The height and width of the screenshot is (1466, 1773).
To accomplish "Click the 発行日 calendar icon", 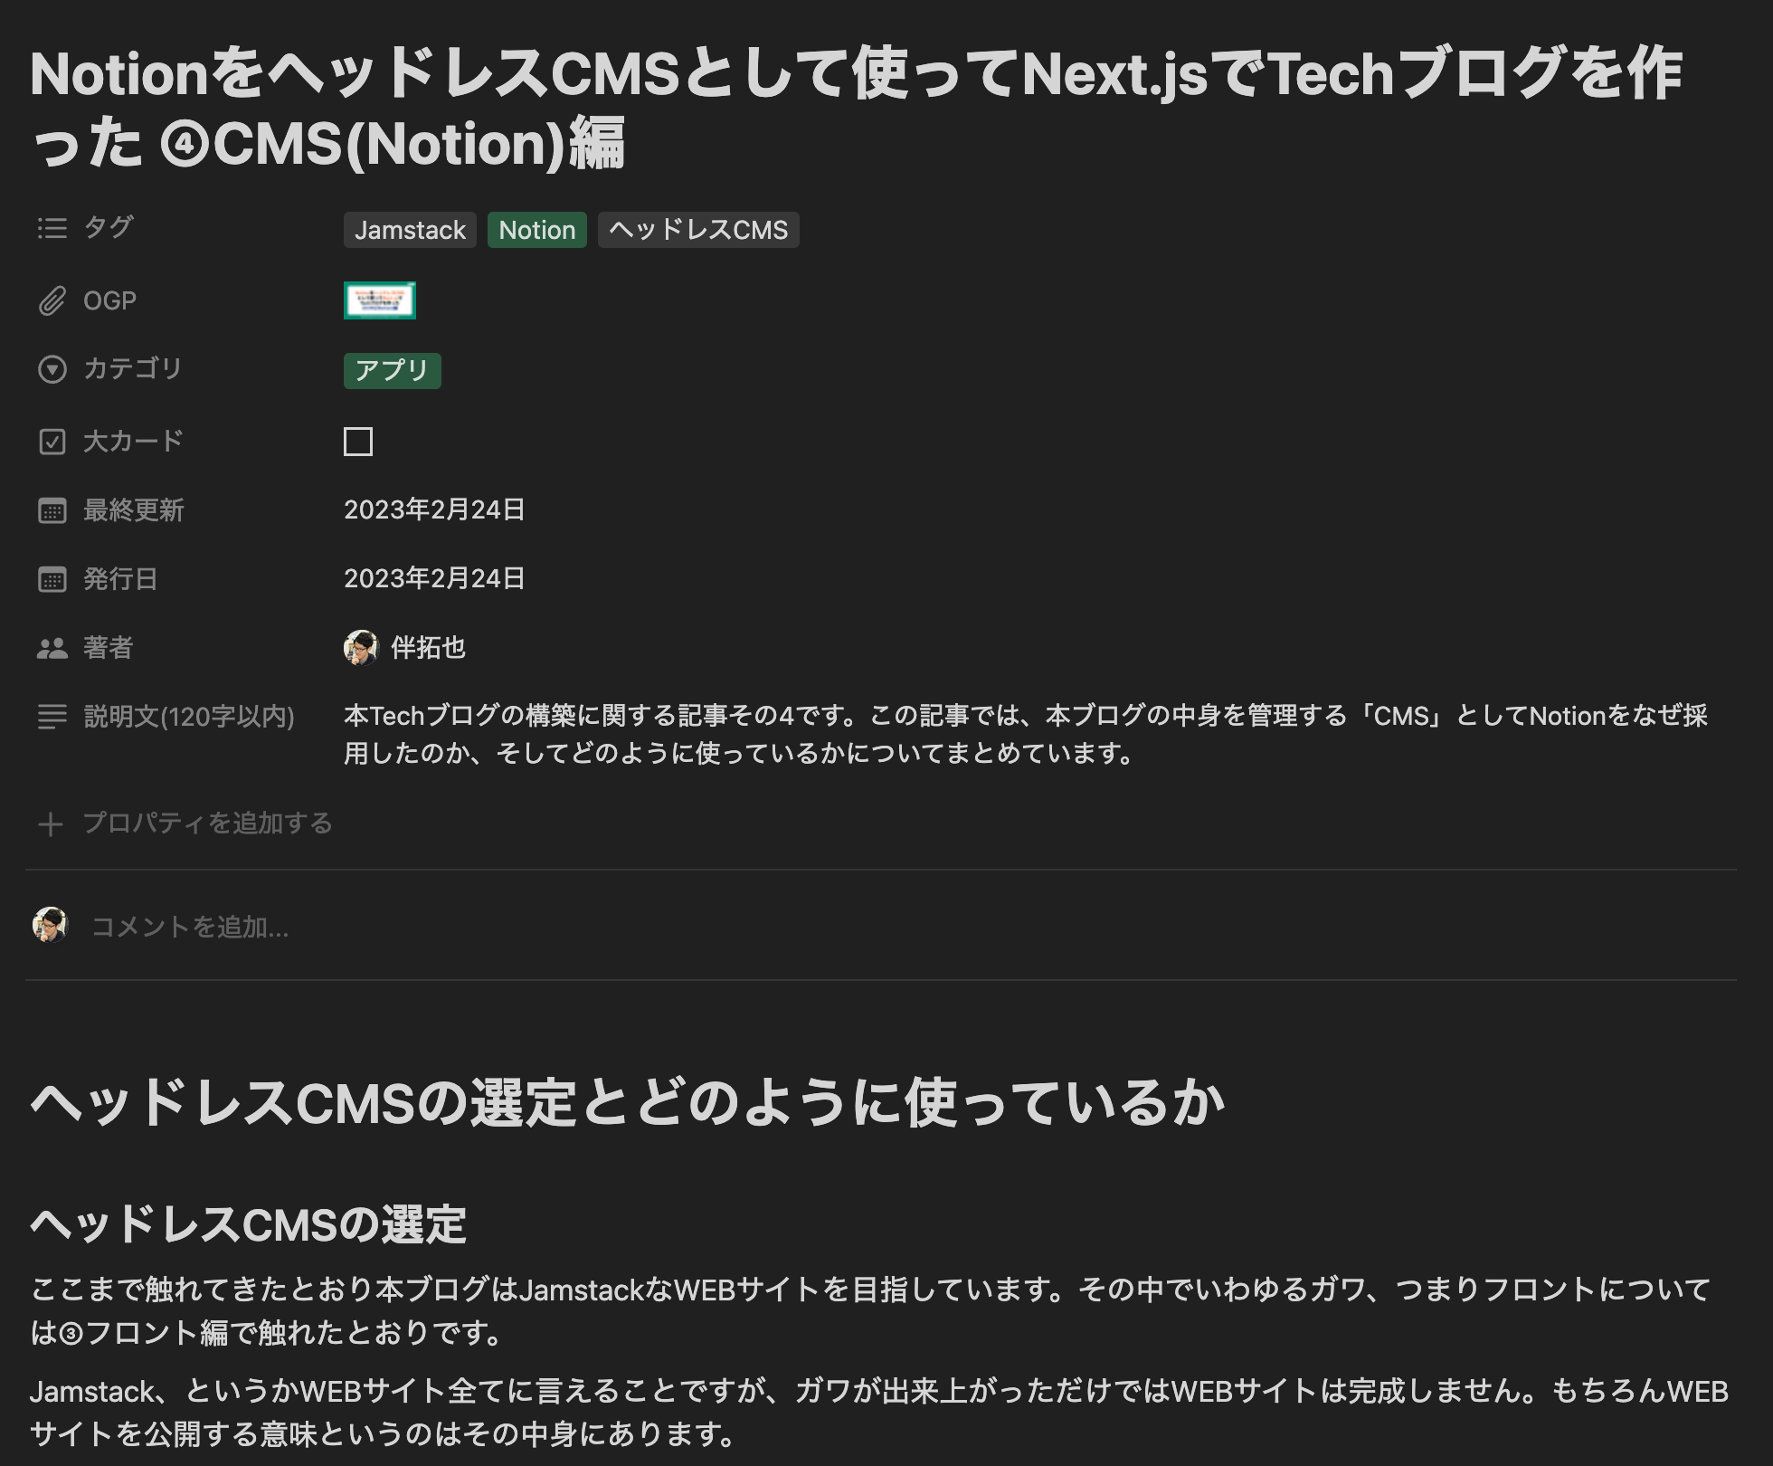I will point(52,579).
